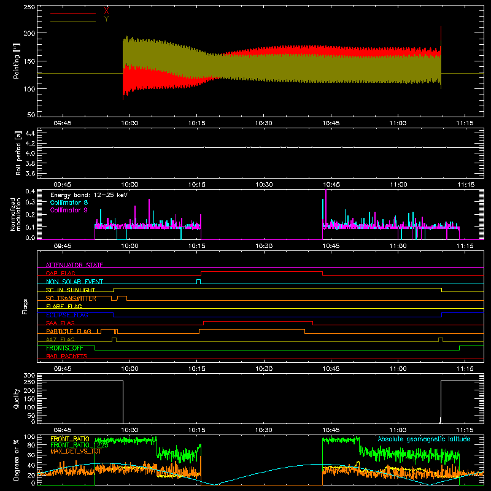491x491 pixels.
Task: Click 'Absolute geomagnetic latitude' label
Action: pos(424,439)
